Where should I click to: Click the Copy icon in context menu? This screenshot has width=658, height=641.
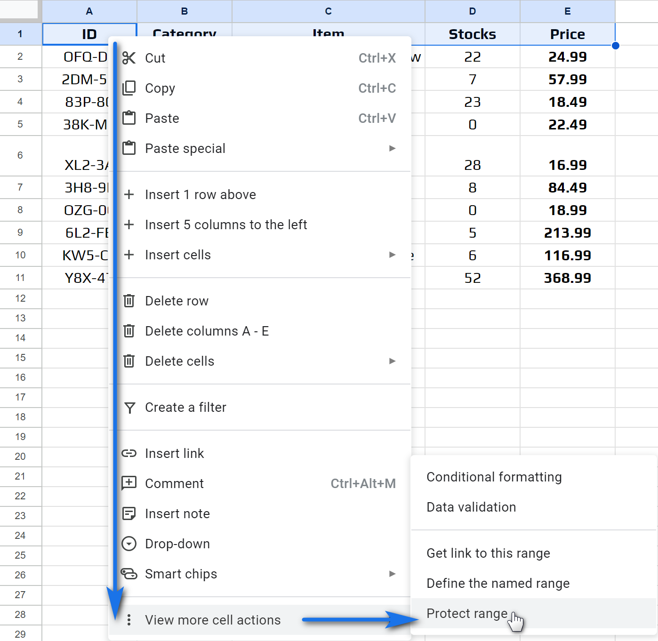tap(129, 88)
